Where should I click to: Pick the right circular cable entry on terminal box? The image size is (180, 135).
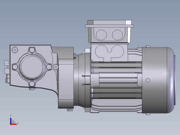pyautogui.click(x=117, y=35)
